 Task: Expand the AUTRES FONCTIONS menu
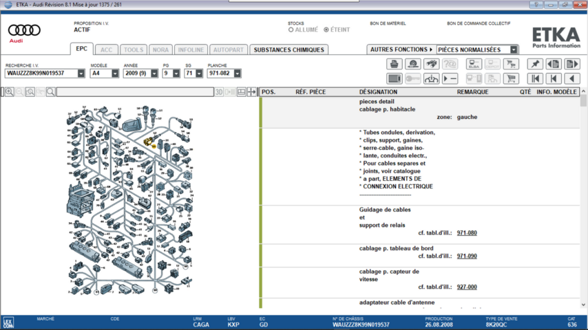pyautogui.click(x=401, y=49)
